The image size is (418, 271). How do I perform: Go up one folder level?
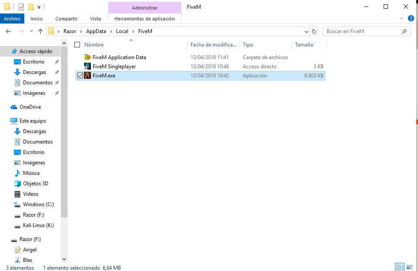40,31
